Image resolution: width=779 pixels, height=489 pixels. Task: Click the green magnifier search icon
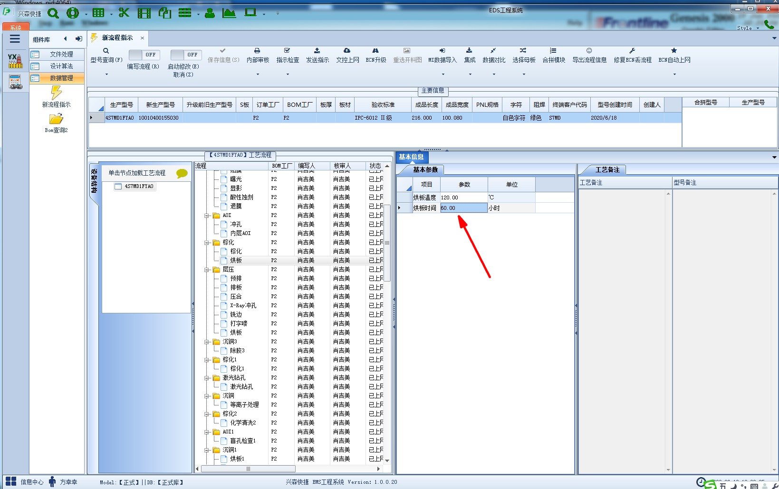(53, 13)
